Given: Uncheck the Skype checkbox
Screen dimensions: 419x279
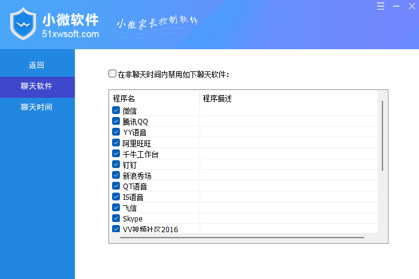Looking at the screenshot, I should click(116, 218).
